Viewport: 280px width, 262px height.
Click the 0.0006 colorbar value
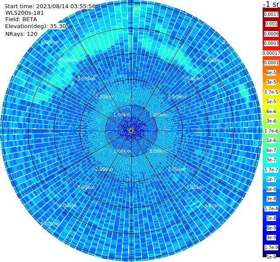[271, 34]
